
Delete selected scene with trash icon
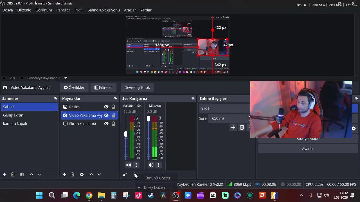pos(13,175)
